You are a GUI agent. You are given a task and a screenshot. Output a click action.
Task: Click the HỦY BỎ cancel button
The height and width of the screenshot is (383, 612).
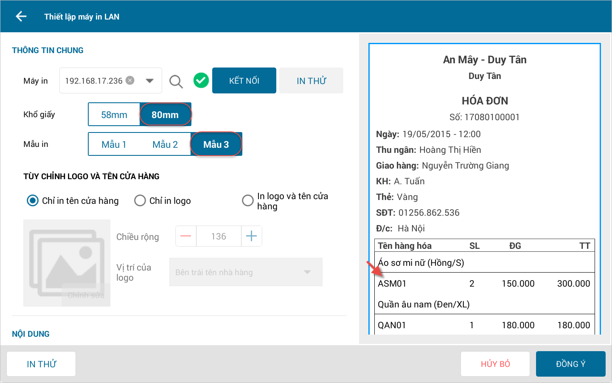tap(495, 364)
